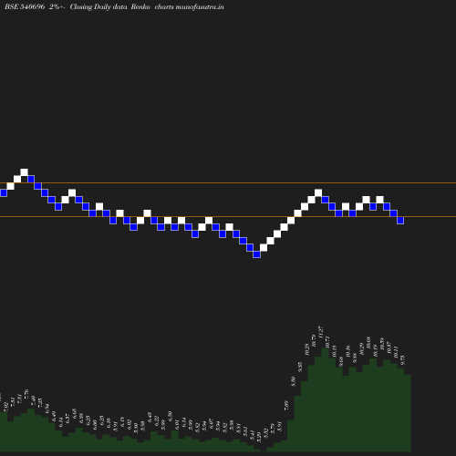This screenshot has height=456, width=456.
Task: Click the '7.76' price label
Action: click(x=26, y=394)
